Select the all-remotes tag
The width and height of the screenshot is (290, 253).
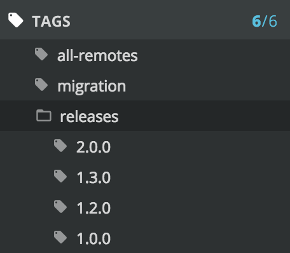pyautogui.click(x=145, y=55)
